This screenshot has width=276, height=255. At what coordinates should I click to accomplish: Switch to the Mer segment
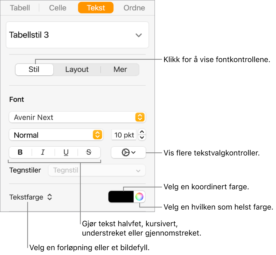(120, 69)
